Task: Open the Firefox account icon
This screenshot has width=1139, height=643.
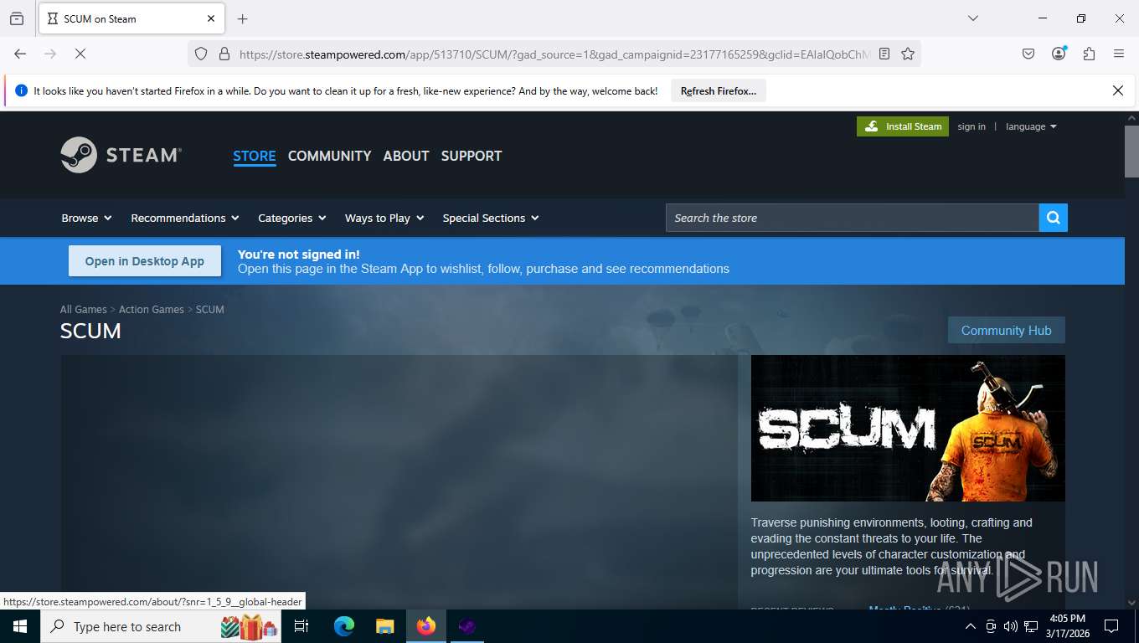Action: [1059, 54]
